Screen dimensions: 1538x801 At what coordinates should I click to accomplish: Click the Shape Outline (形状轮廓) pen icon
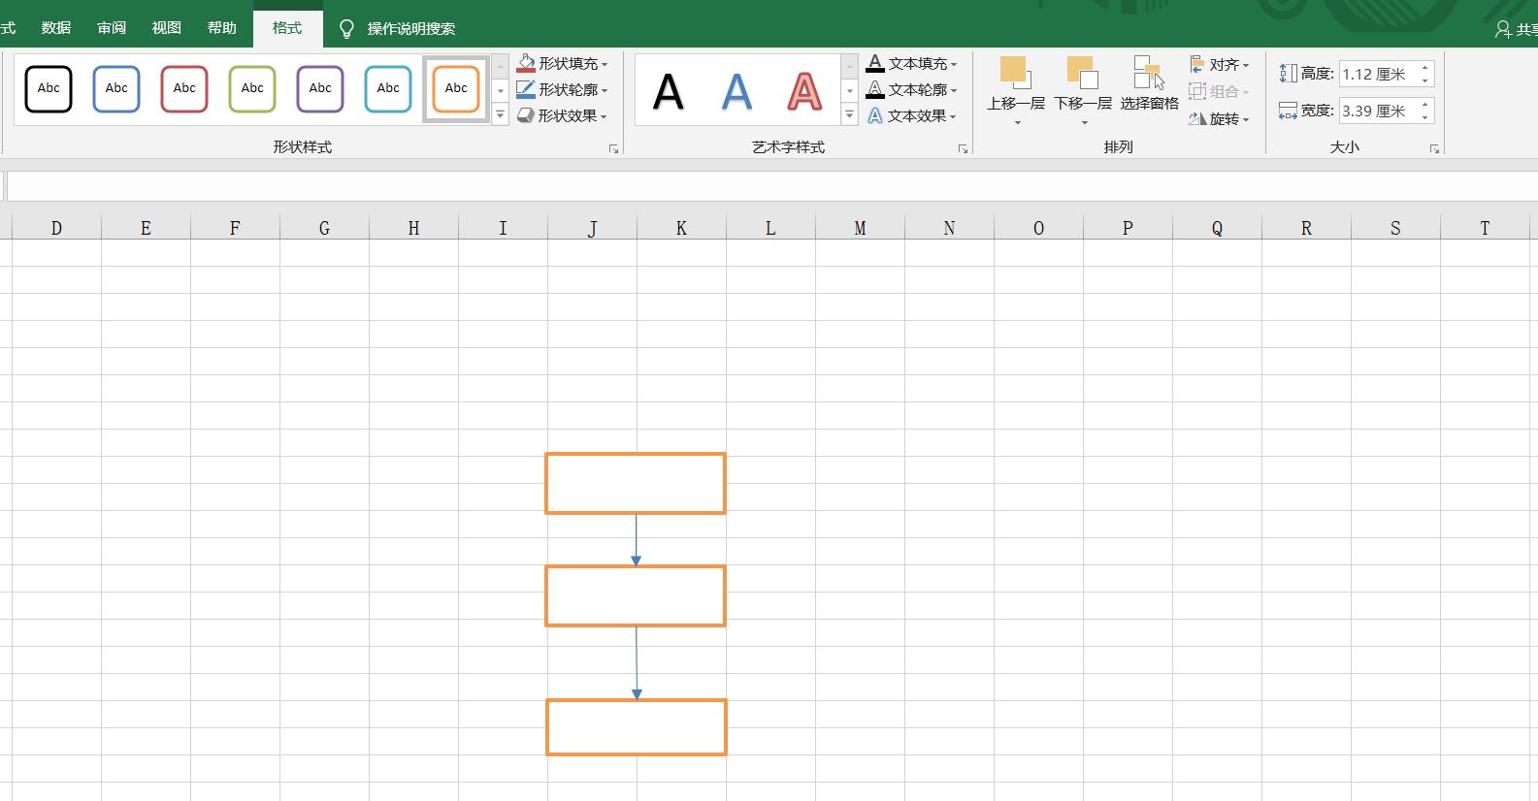[x=526, y=90]
